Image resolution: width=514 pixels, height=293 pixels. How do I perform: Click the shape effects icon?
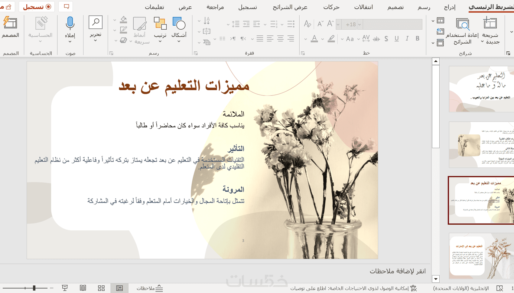pos(123,40)
